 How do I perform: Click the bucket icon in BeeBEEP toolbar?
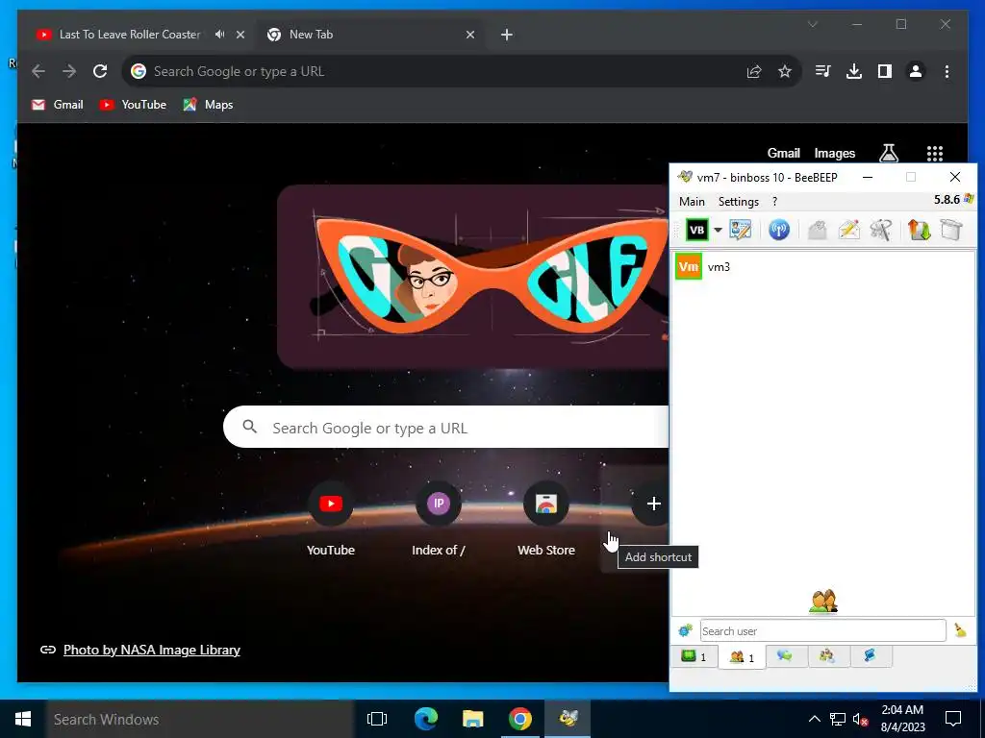click(951, 230)
